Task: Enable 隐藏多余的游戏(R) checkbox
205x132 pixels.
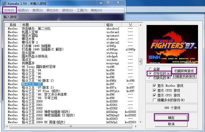Action: click(154, 100)
